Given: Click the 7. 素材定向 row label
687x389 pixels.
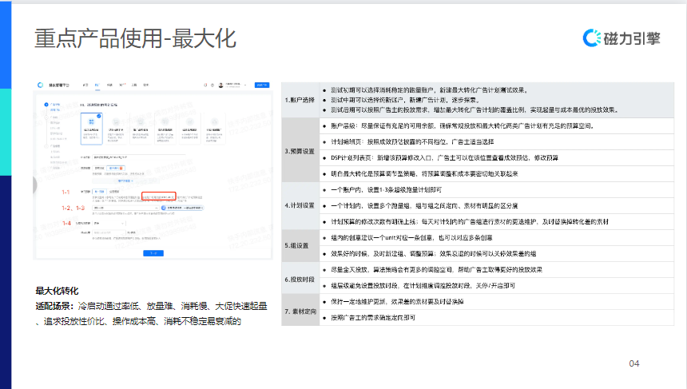Looking at the screenshot, I should tap(300, 312).
